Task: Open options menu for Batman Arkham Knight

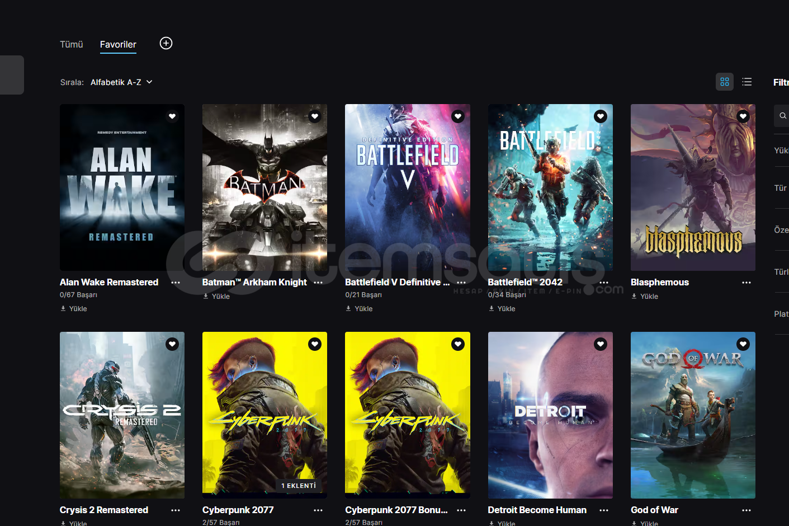Action: pos(318,283)
